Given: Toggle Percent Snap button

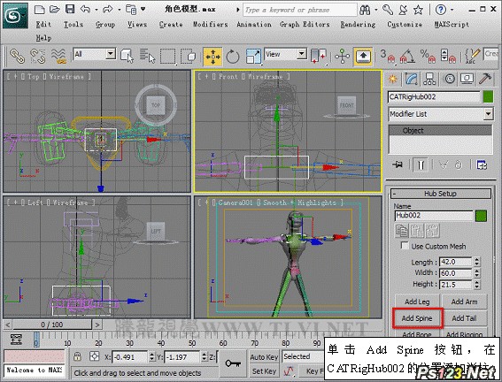Looking at the screenshot, I should click(x=428, y=57).
